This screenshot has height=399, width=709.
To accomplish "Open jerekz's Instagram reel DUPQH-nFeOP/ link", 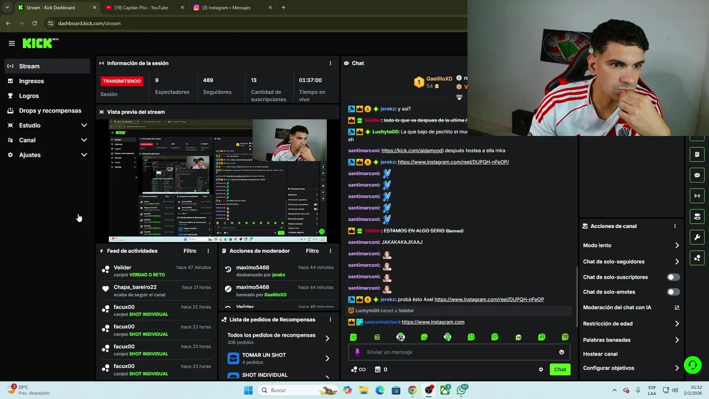I will click(x=453, y=162).
